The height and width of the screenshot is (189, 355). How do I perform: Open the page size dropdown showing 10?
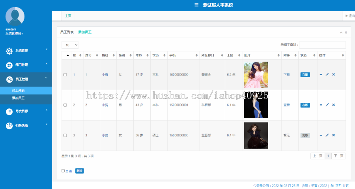coord(70,45)
